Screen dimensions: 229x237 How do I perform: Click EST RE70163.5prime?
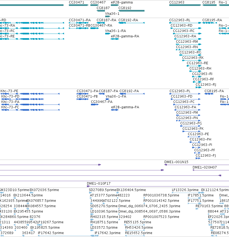click(x=209, y=206)
